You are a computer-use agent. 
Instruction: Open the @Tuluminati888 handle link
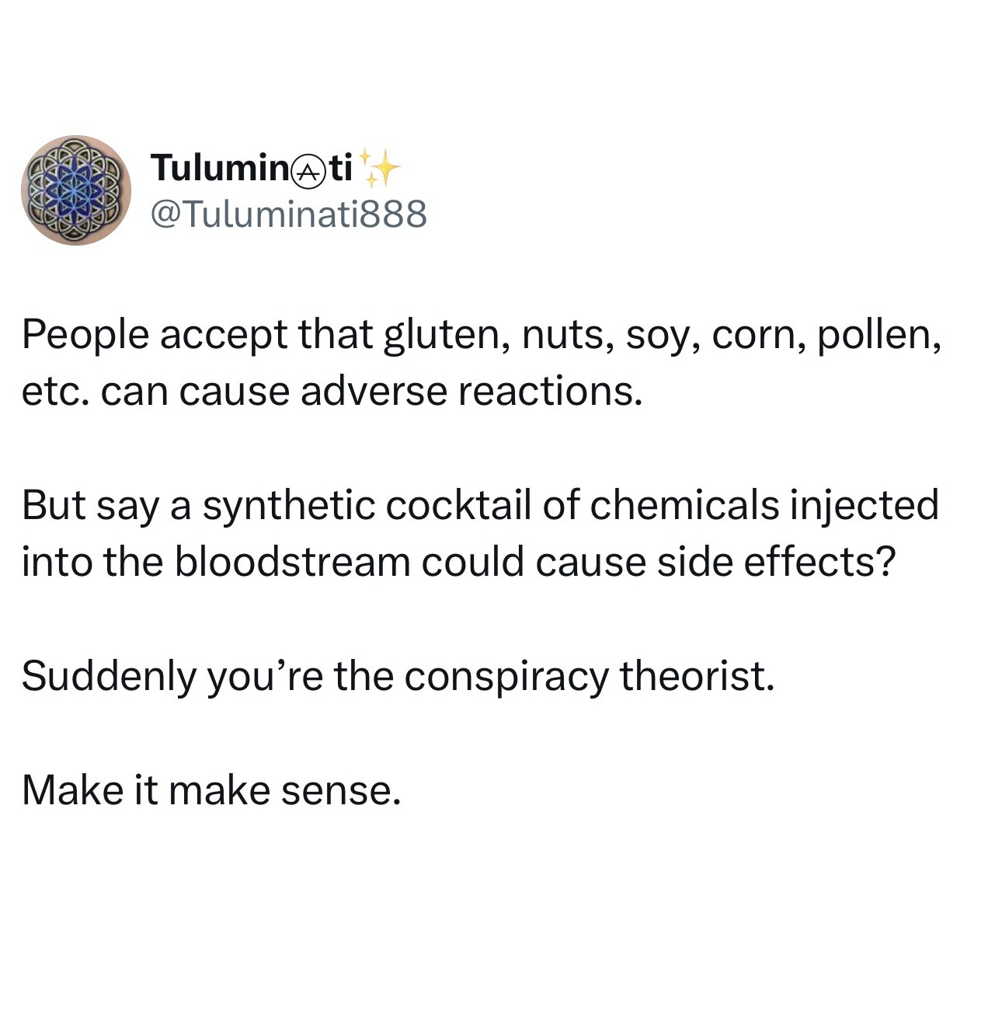[288, 214]
